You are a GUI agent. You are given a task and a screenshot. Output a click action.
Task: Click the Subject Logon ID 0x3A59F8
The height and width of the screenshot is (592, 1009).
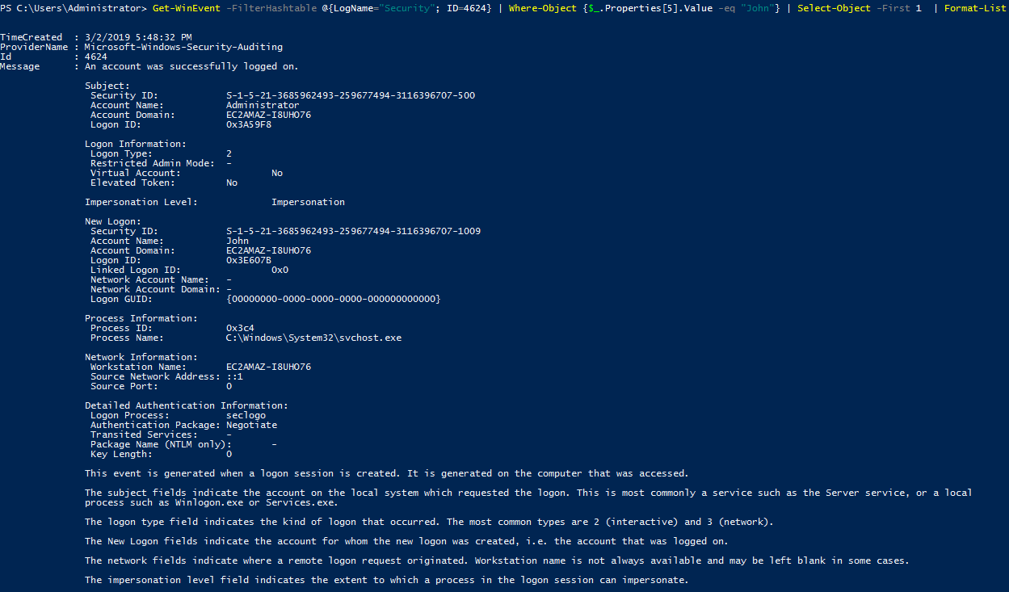coord(249,124)
